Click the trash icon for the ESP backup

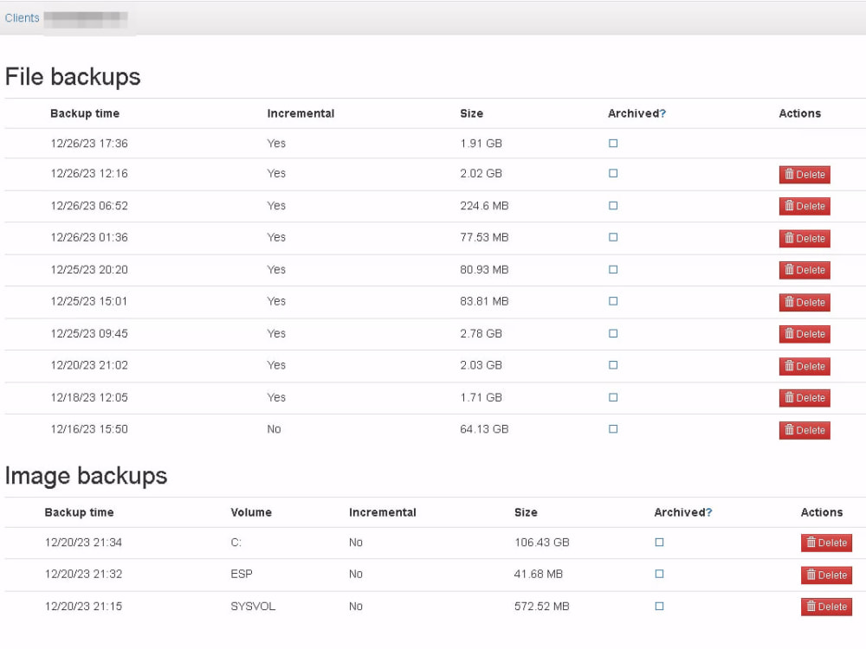[x=811, y=575]
